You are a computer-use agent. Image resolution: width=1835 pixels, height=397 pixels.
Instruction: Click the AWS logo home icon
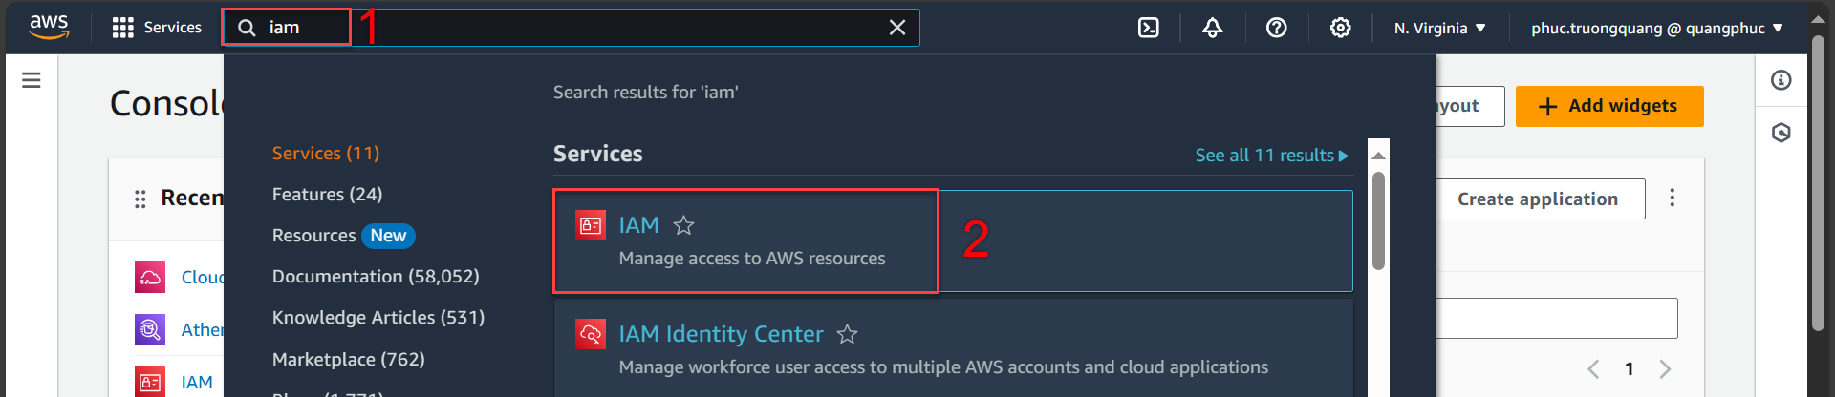click(49, 27)
